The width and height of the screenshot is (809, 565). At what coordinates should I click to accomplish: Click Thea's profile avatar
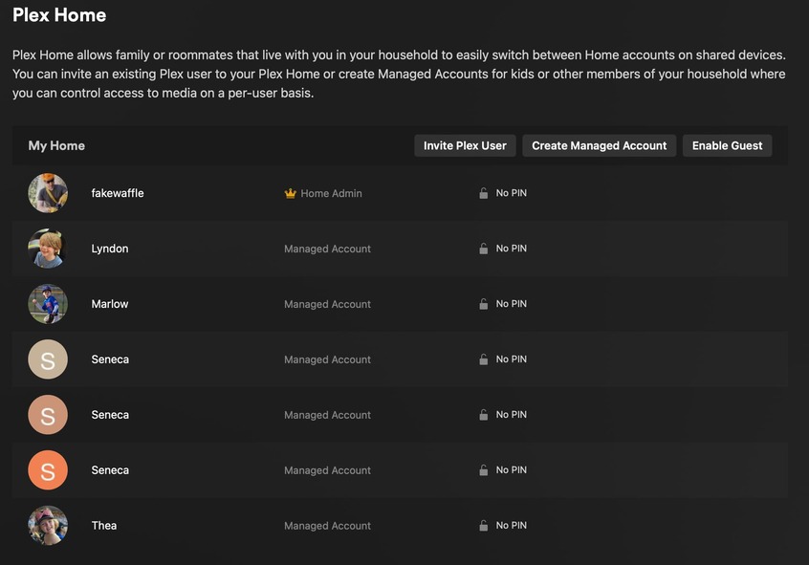tap(48, 526)
